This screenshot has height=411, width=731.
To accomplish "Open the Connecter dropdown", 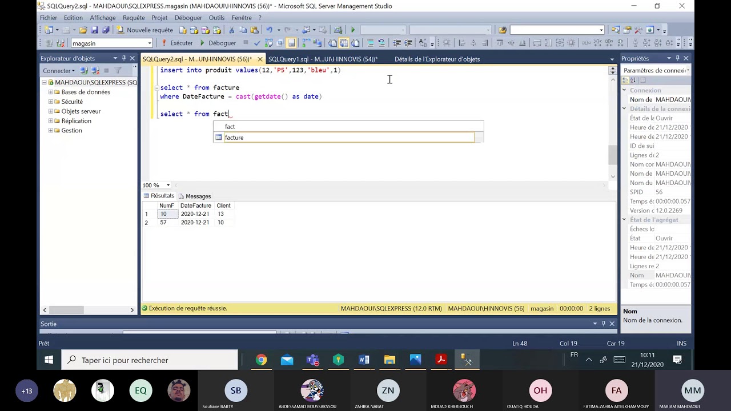I will click(59, 71).
